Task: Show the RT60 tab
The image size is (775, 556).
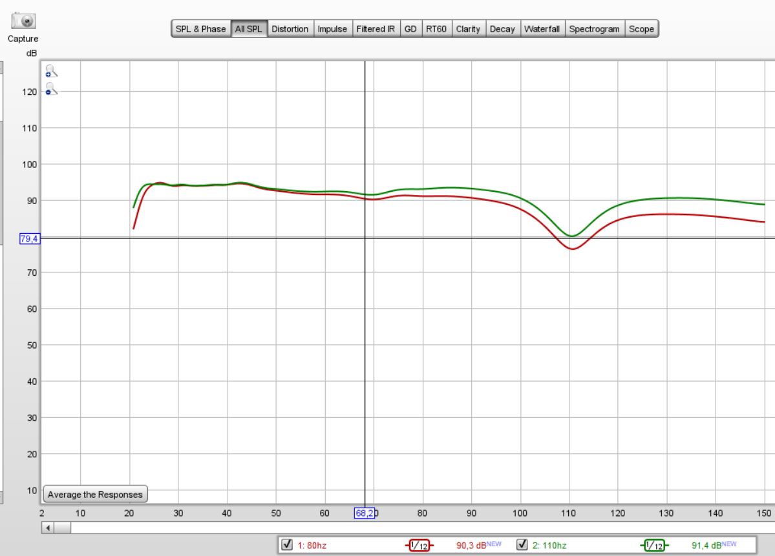Action: pos(436,29)
